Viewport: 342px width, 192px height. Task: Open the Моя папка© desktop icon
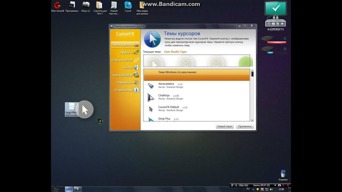[57, 7]
